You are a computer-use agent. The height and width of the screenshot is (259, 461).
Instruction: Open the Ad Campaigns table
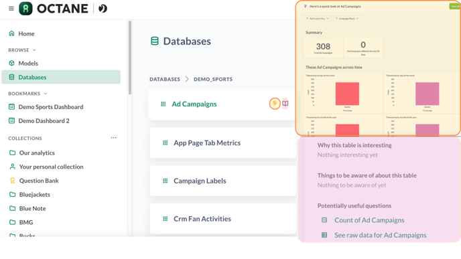click(194, 104)
